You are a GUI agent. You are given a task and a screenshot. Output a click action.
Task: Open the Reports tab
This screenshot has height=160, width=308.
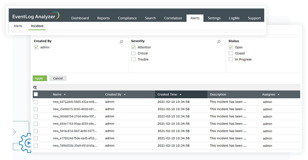pyautogui.click(x=103, y=18)
